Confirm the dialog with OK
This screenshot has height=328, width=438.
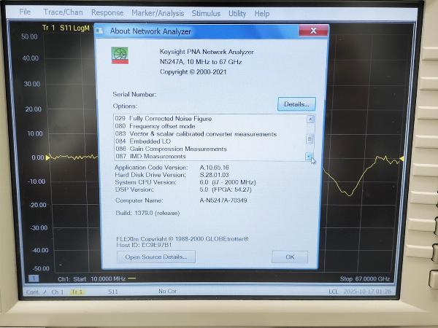coord(290,257)
